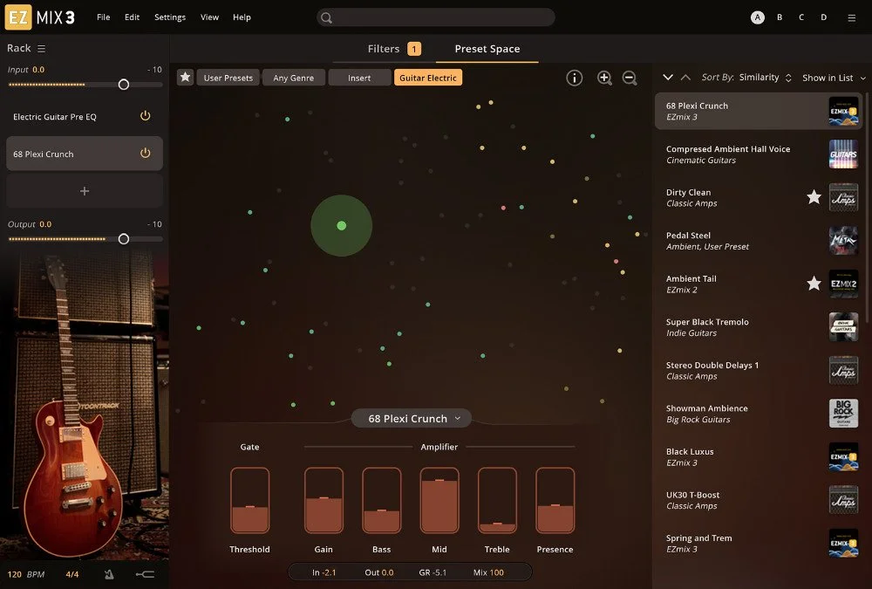The image size is (872, 589).
Task: Select the Guitar Electric filter button
Action: click(428, 77)
